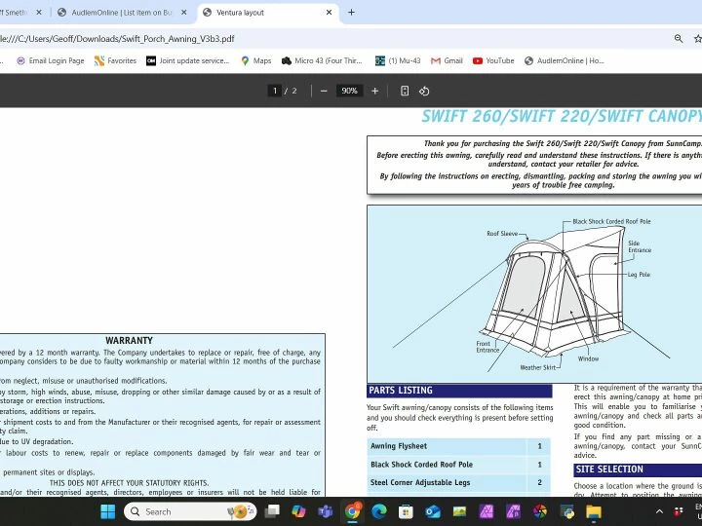Open the Favorites bookmark
Image resolution: width=702 pixels, height=526 pixels.
coord(115,60)
